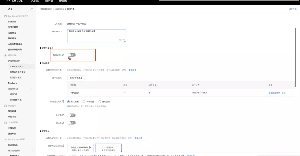Open 数据总览 in the sidebar
This screenshot has height=156, width=300.
click(x=12, y=22)
